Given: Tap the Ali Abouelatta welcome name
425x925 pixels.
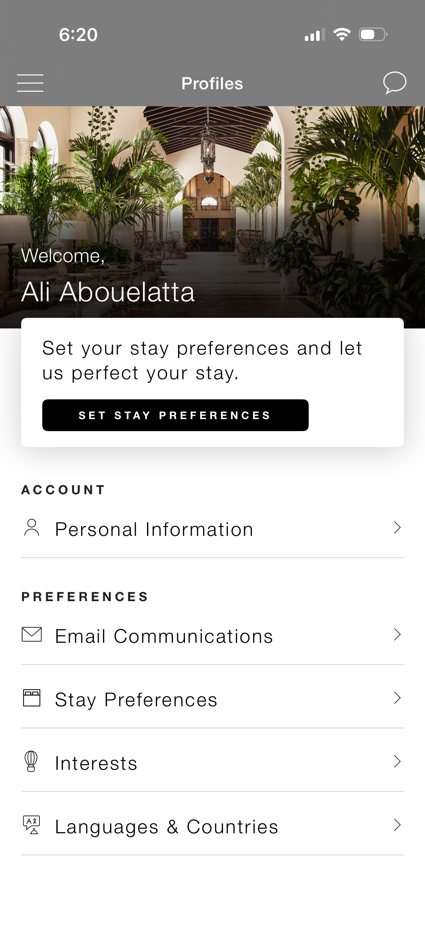Looking at the screenshot, I should click(x=108, y=292).
